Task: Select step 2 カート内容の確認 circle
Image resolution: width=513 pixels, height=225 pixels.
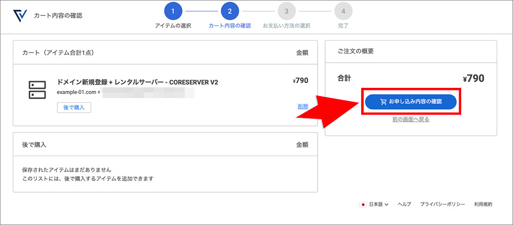Action: [x=230, y=11]
